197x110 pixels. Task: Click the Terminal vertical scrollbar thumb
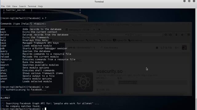click(196, 104)
